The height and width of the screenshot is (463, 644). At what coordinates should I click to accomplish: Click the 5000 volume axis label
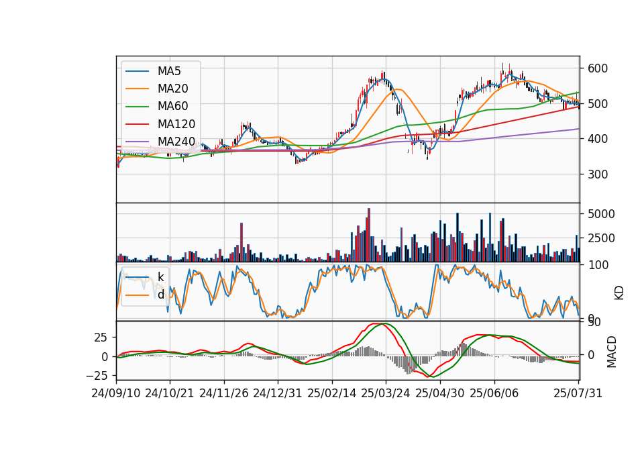601,214
